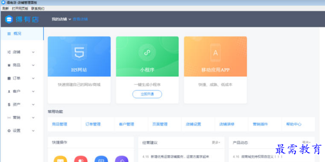This screenshot has width=325, height=162.
Task: Click the 刷新 menu item
Action: pyautogui.click(x=6, y=9)
